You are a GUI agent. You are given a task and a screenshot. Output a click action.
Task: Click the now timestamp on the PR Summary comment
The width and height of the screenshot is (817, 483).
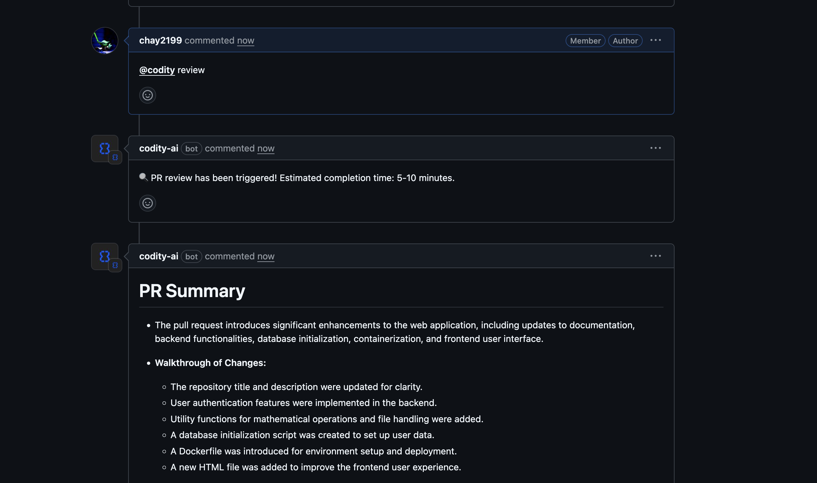(x=265, y=256)
